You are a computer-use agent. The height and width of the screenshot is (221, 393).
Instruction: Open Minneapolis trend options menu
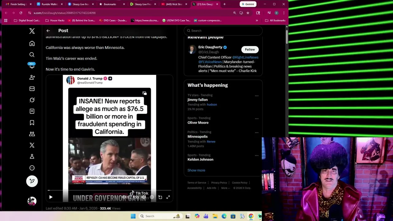pos(257,133)
